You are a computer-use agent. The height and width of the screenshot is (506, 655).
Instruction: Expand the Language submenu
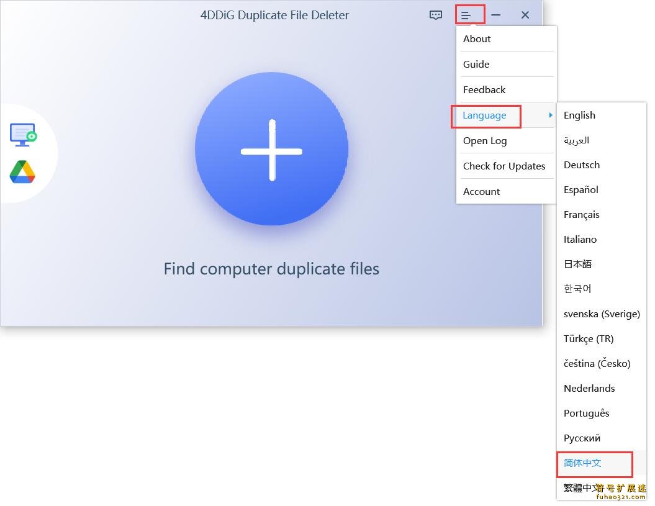506,115
